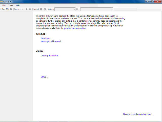Image resolution: width=162 pixels, height=122 pixels.
Task: Close the Record It! window
Action: [x=158, y=2]
